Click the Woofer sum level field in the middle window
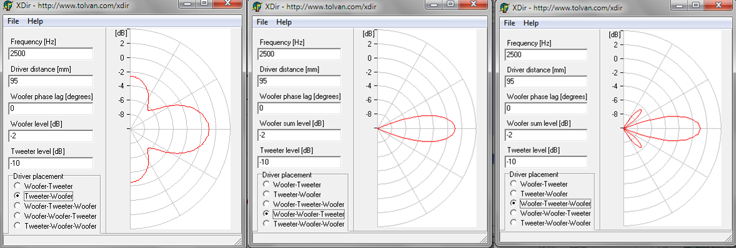Viewport: 736px width, 248px height. click(299, 135)
